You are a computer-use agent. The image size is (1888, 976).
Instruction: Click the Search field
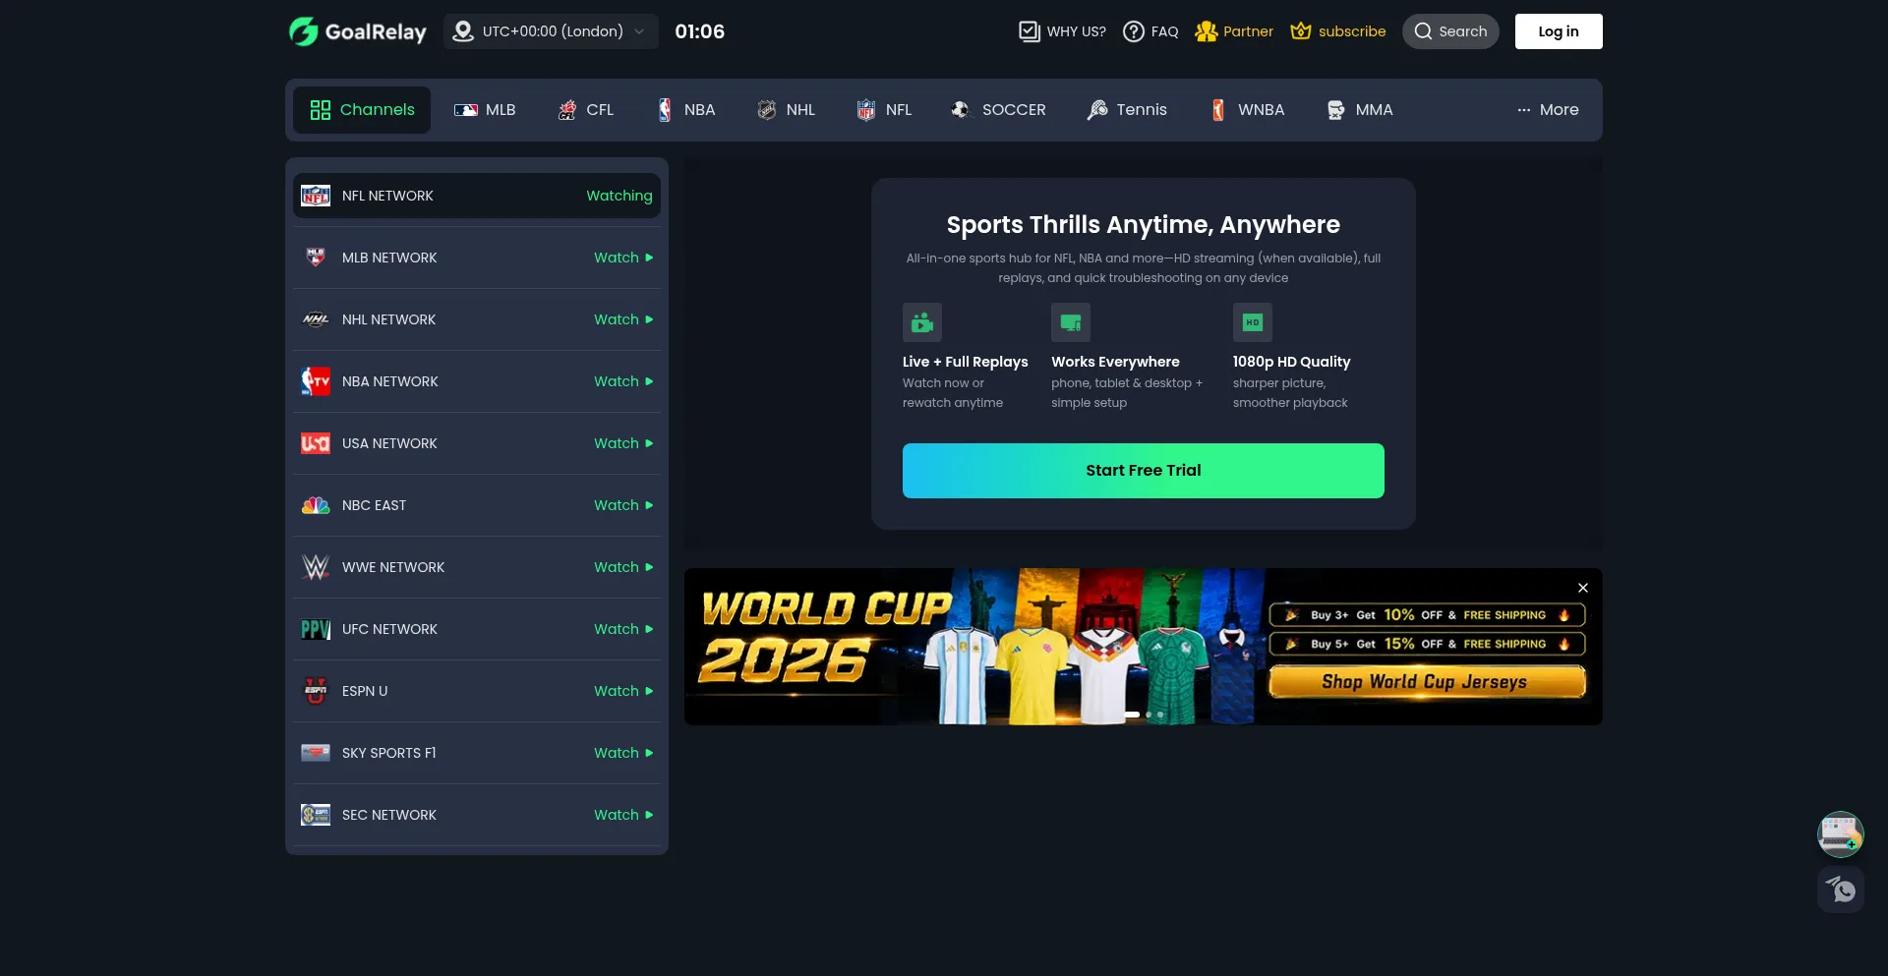(x=1450, y=31)
